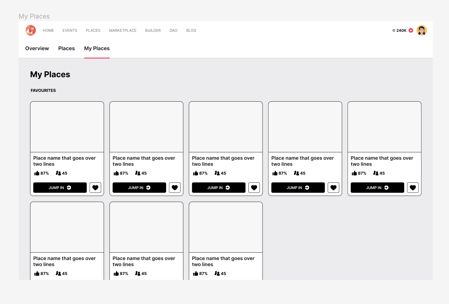This screenshot has width=449, height=304.
Task: Click the thumbs-up rating icon on first favourite card
Action: pyautogui.click(x=37, y=173)
